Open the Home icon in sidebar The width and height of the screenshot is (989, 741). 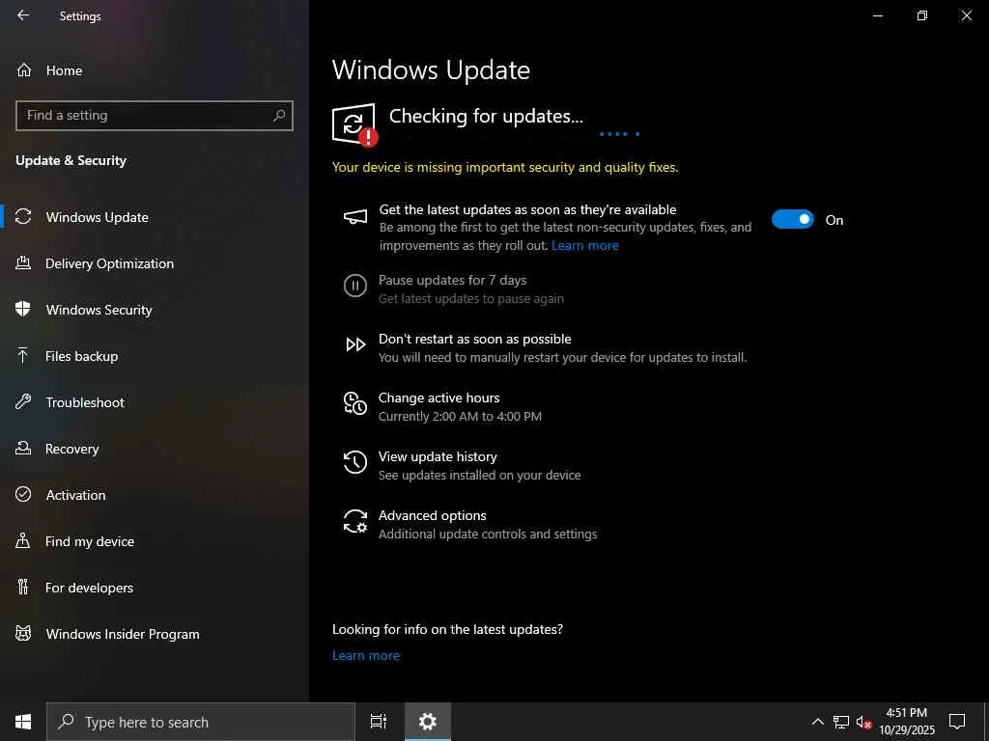click(x=24, y=69)
